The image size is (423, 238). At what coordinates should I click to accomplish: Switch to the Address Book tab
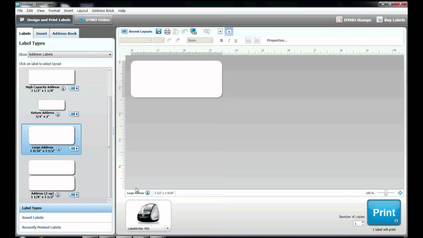pos(64,33)
